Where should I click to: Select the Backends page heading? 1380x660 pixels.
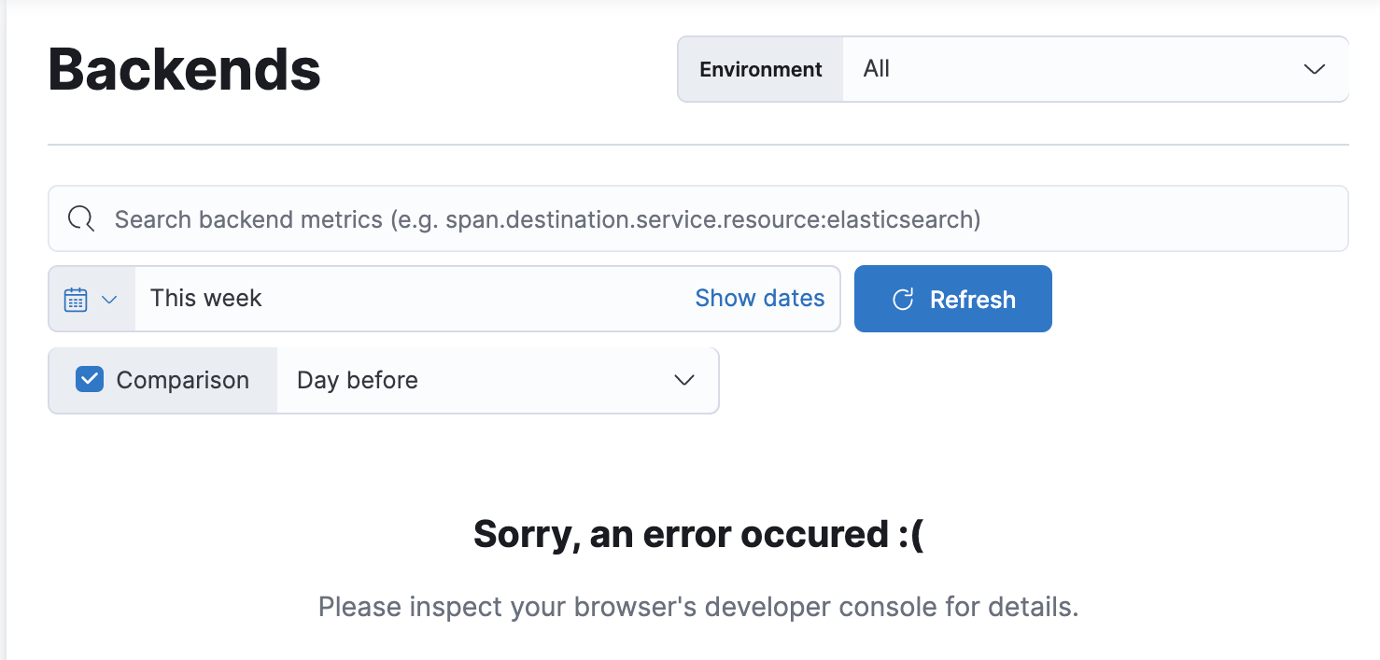coord(183,67)
